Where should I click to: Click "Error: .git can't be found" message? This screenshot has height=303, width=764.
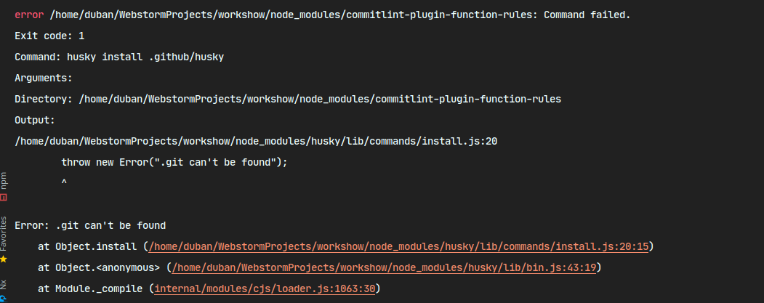[90, 226]
